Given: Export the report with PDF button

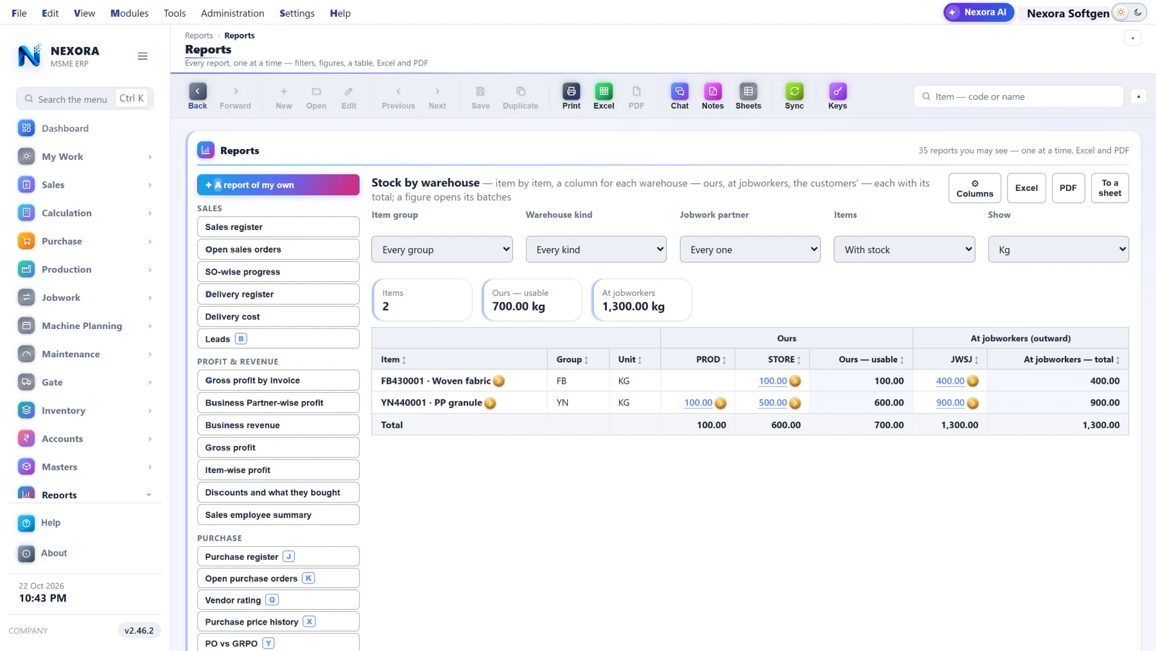Looking at the screenshot, I should (x=1068, y=188).
